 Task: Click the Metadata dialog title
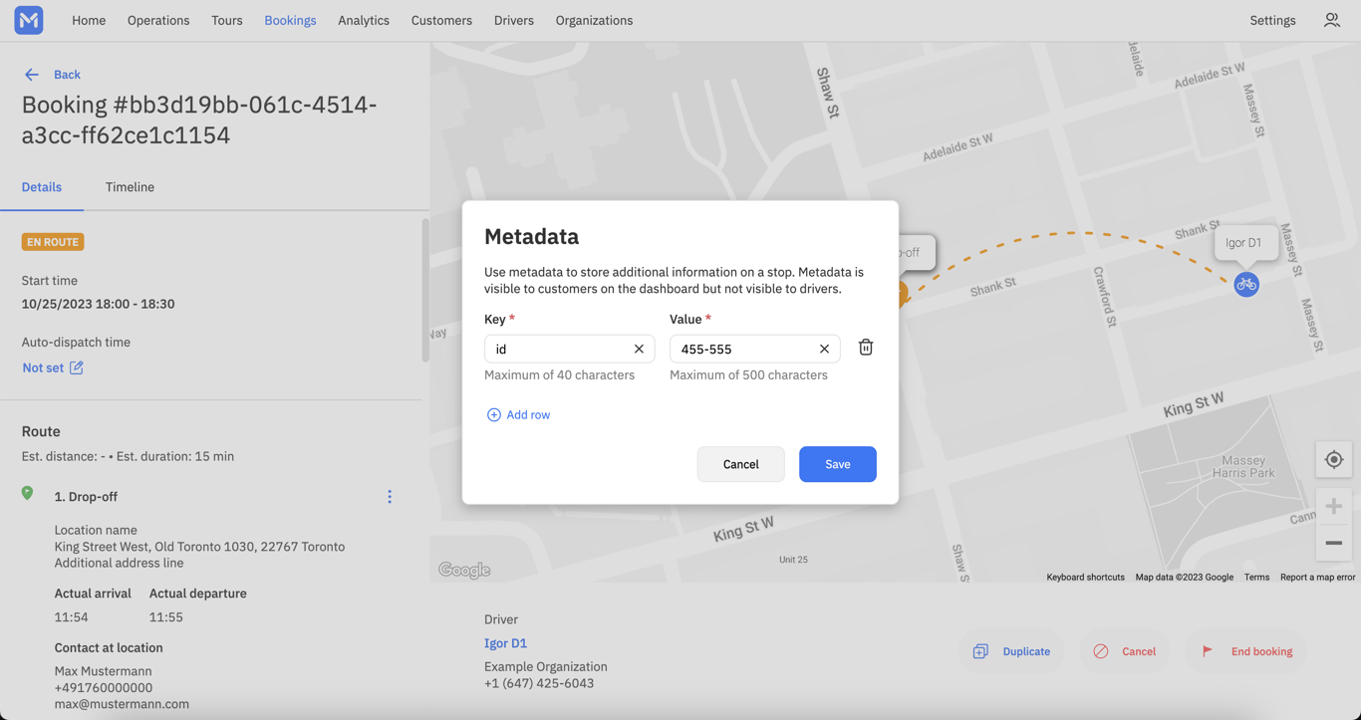coord(531,237)
